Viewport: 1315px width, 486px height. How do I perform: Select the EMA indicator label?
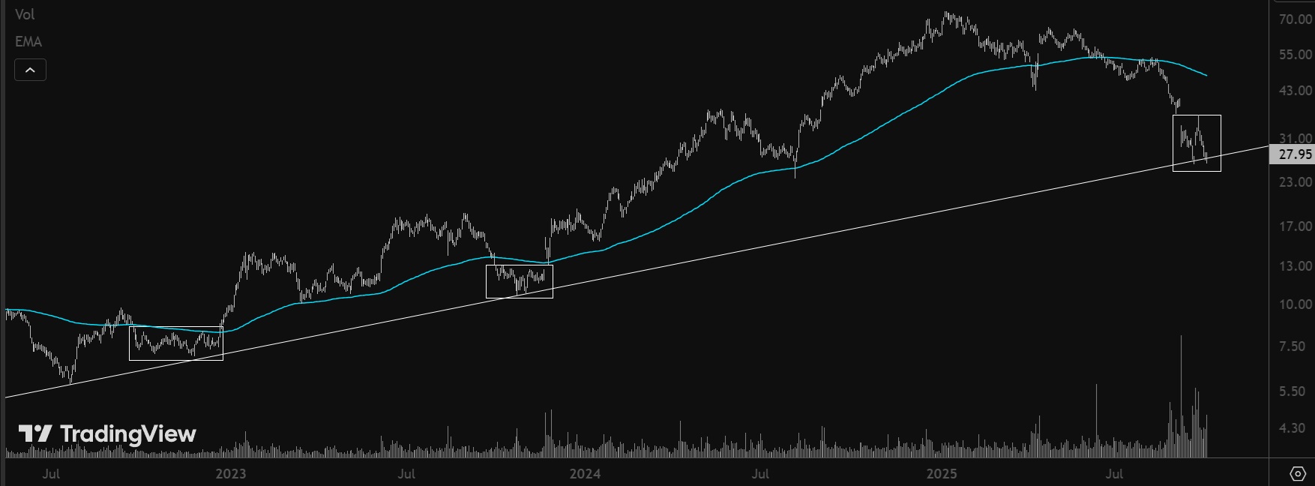(x=28, y=41)
